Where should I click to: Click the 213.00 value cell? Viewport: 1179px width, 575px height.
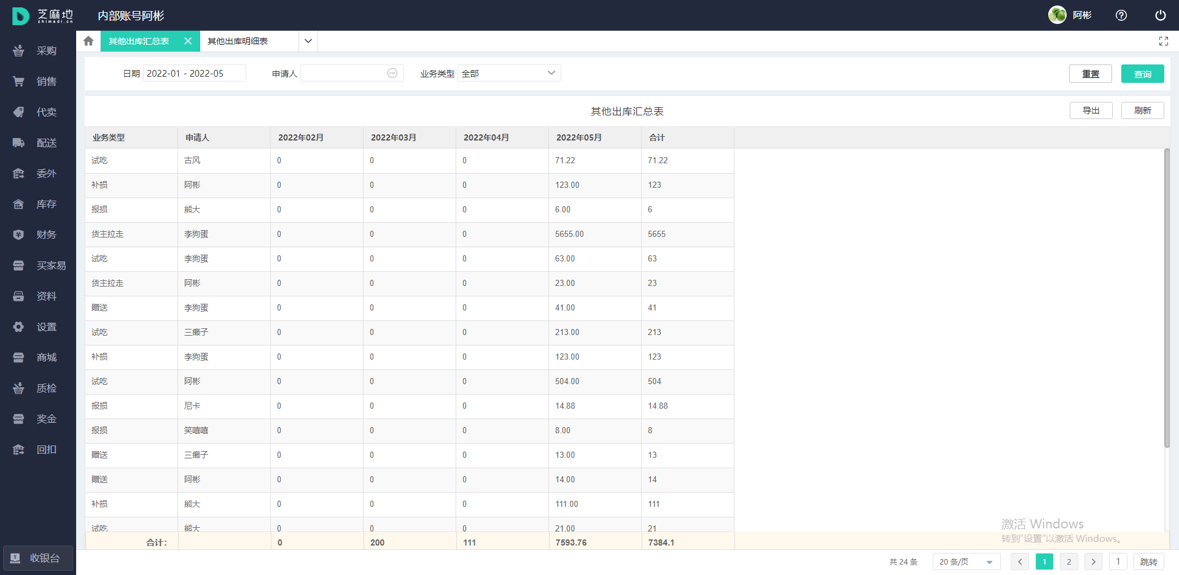(x=595, y=333)
